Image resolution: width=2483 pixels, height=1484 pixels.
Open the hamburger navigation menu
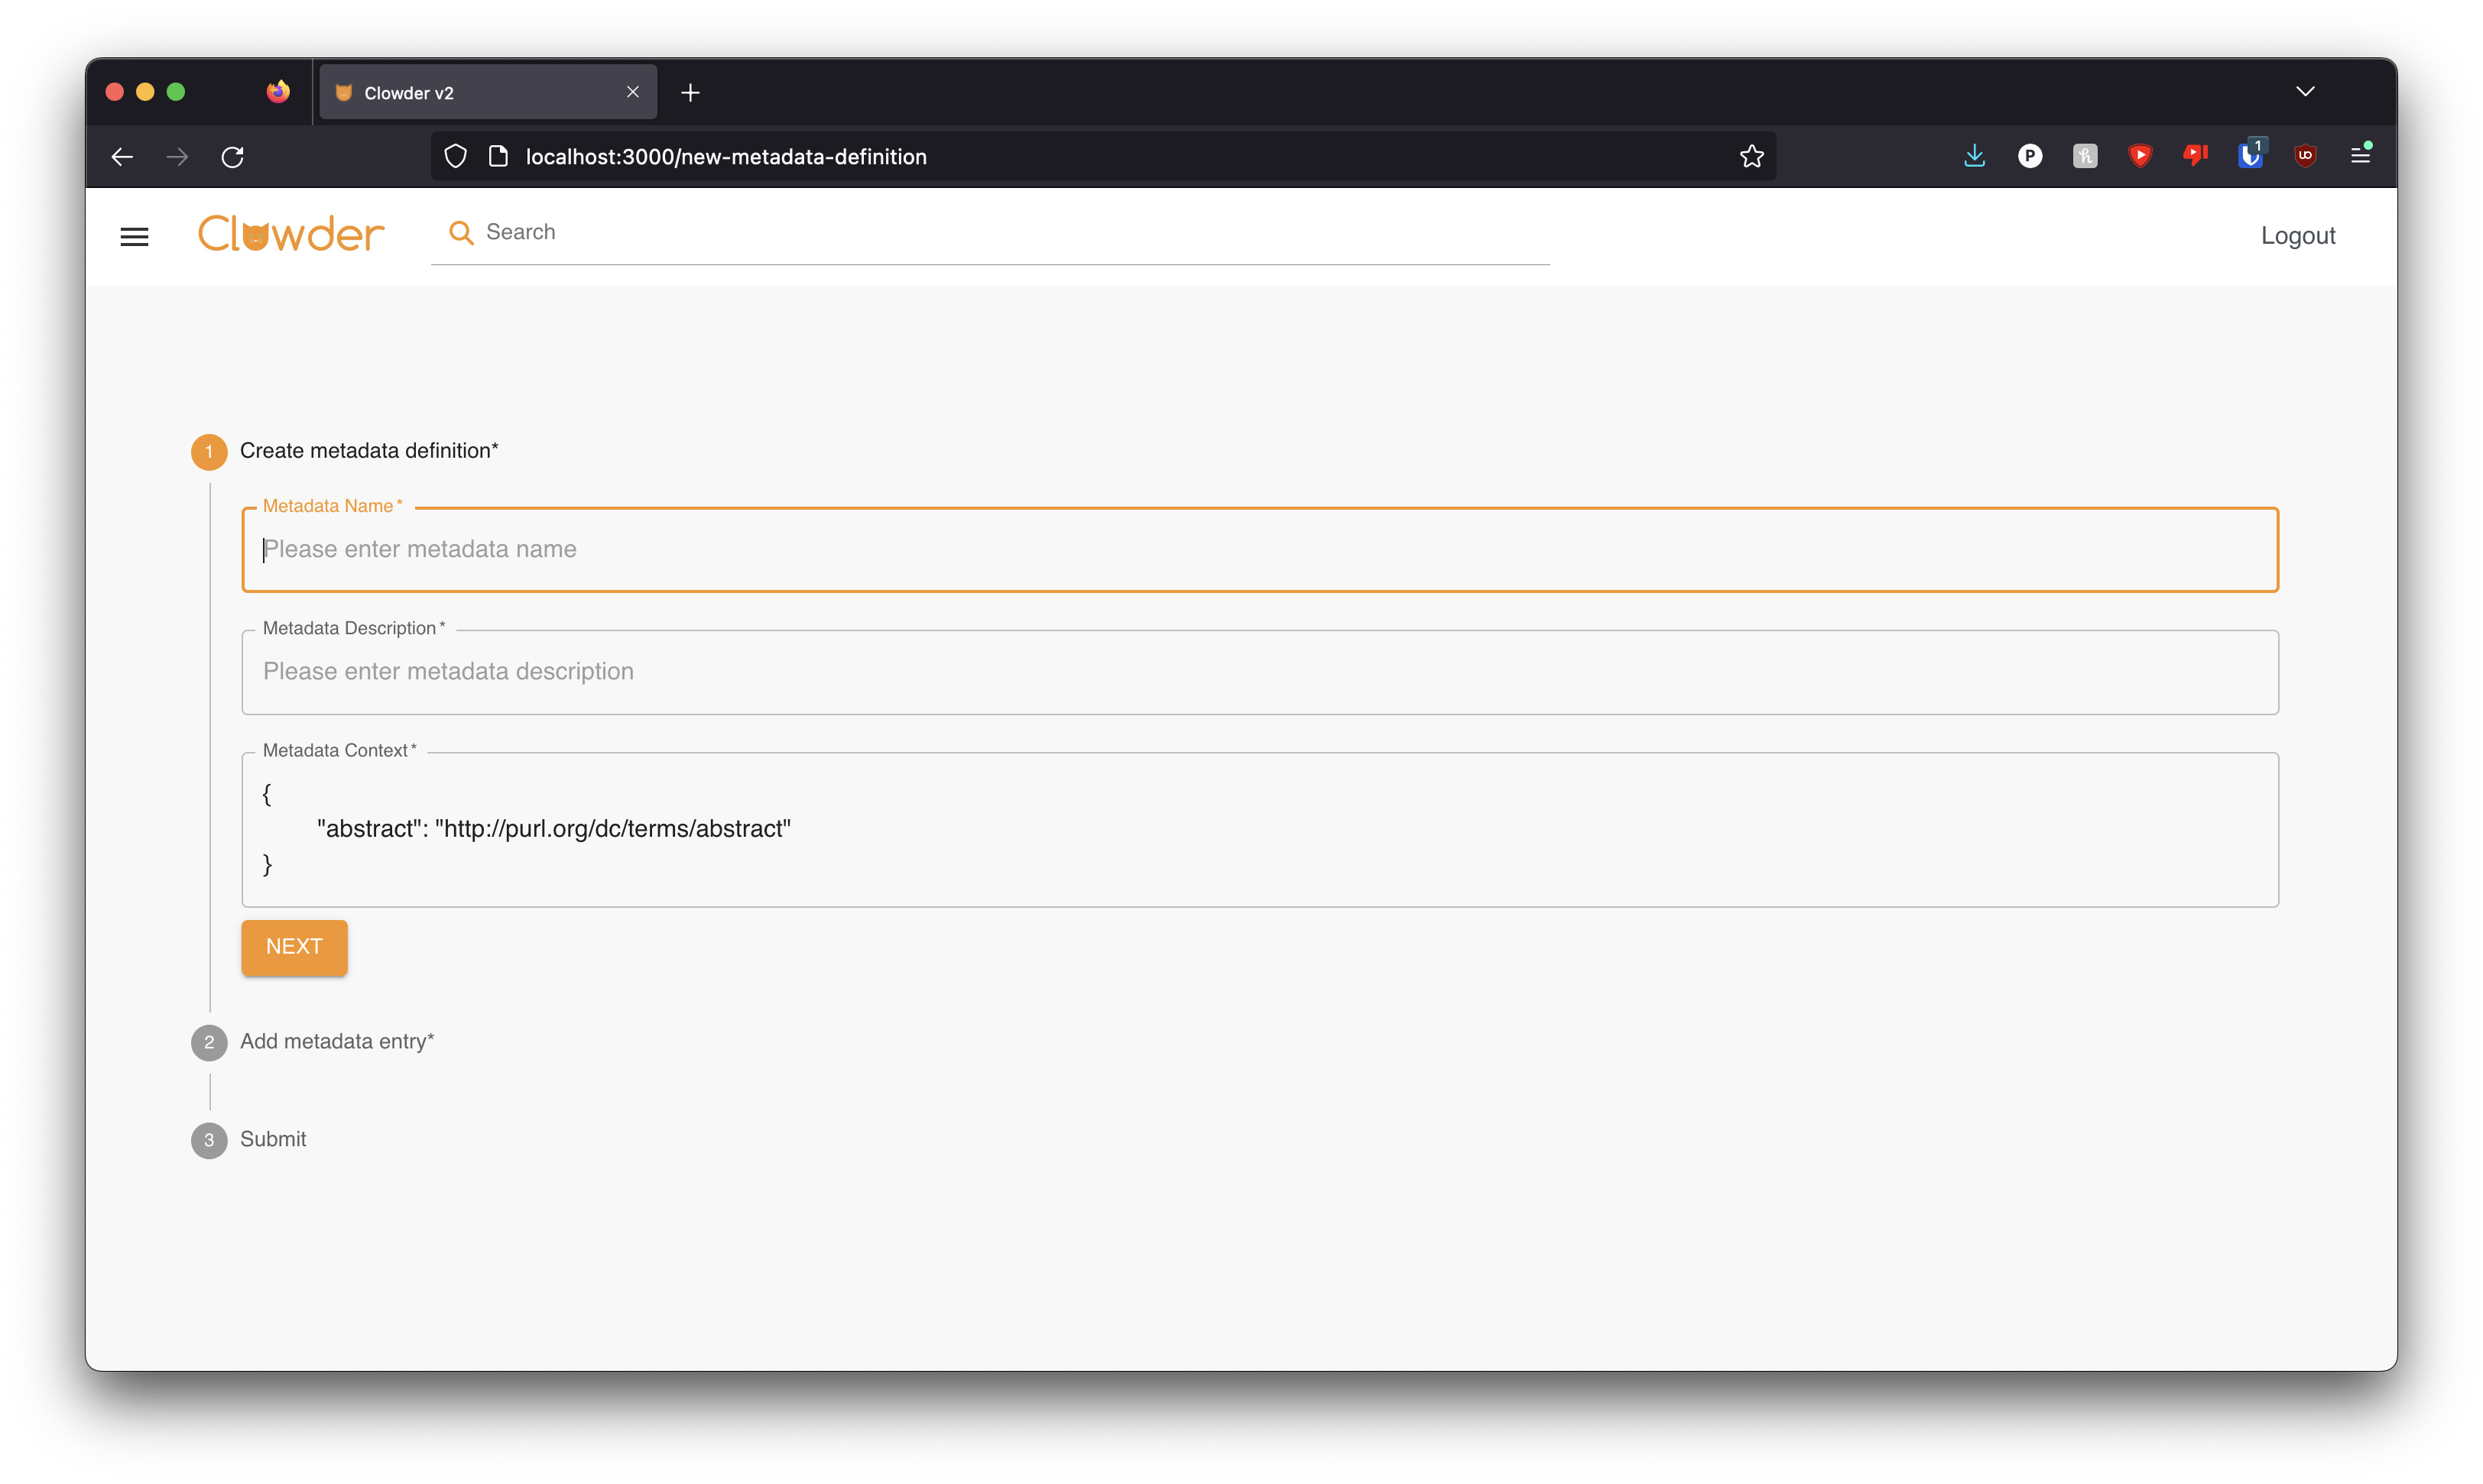[x=134, y=237]
